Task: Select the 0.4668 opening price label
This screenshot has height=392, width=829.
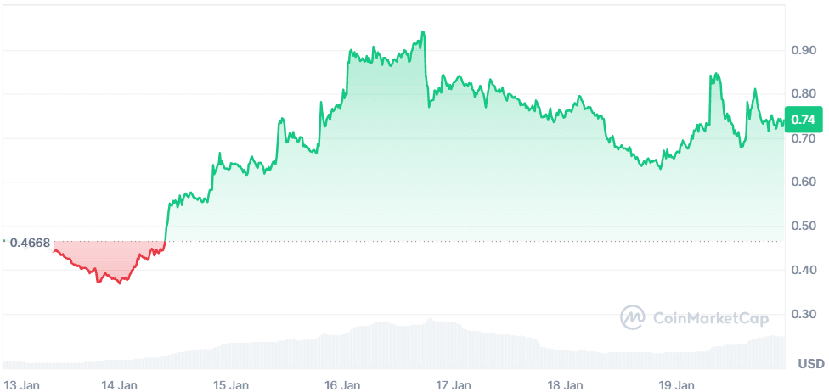Action: [29, 243]
